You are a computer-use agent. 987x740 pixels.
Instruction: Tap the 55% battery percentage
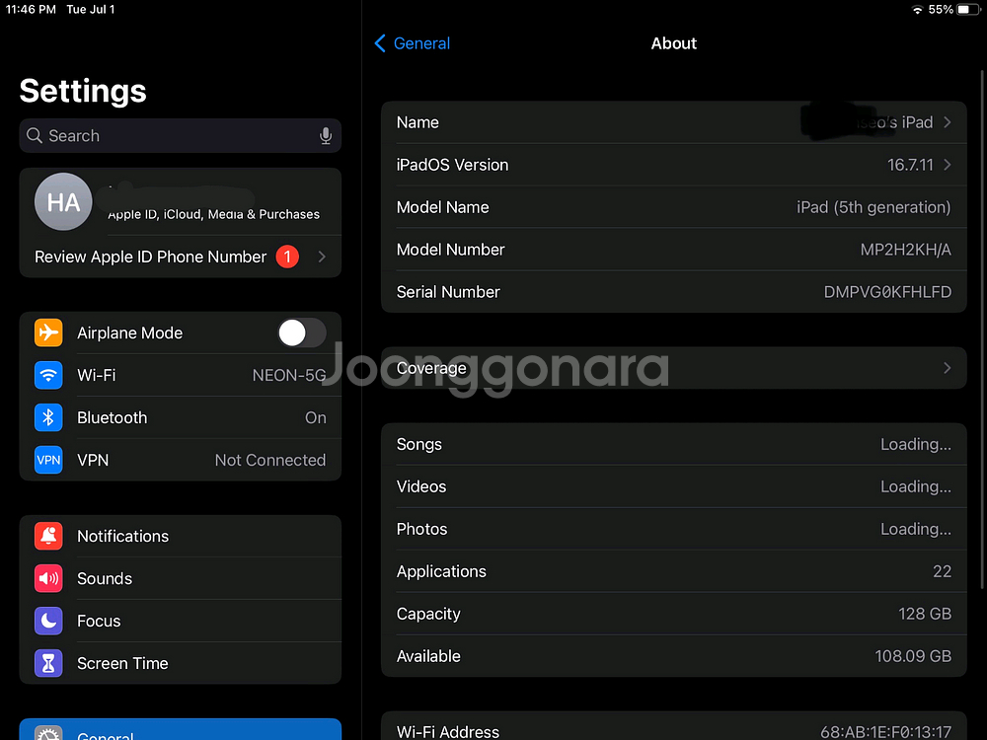coord(941,10)
